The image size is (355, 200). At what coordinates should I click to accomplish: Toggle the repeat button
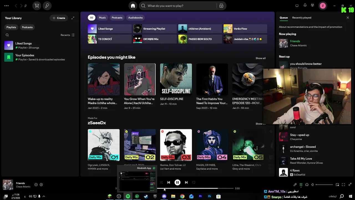(194, 182)
